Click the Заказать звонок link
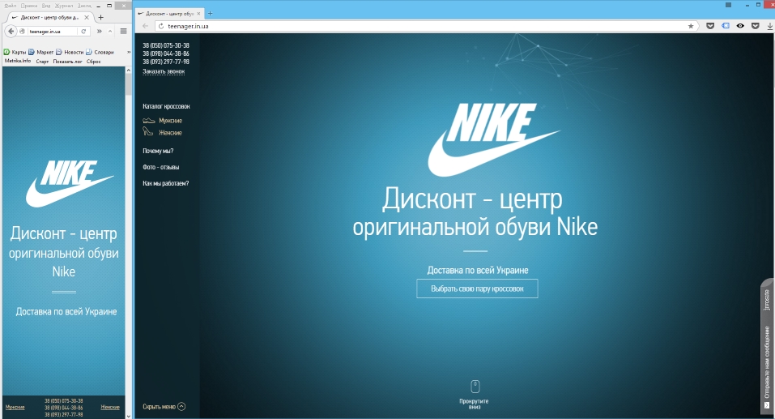The image size is (775, 419). click(x=164, y=72)
